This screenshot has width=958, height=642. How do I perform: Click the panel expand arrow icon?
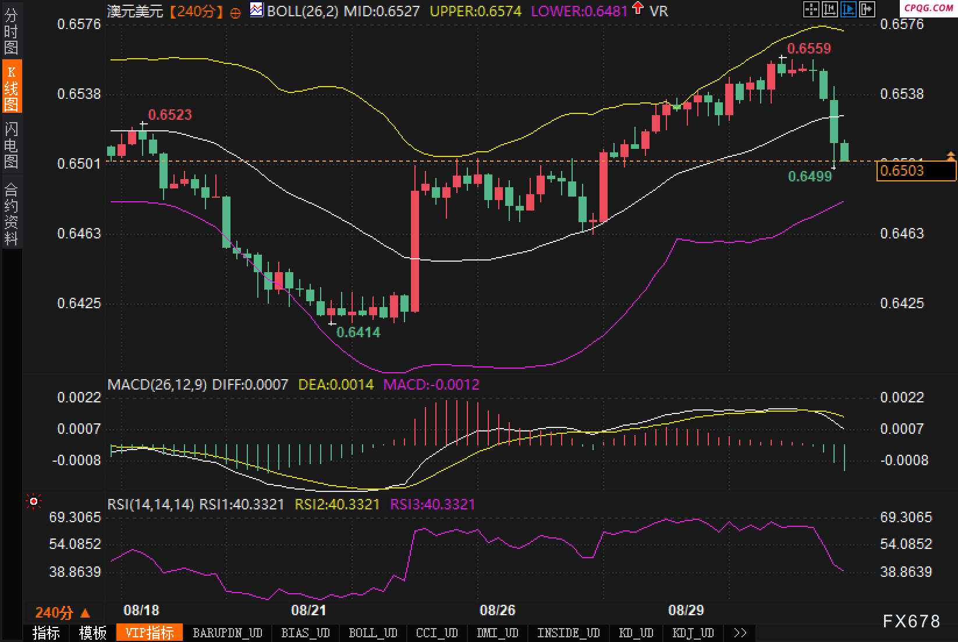pyautogui.click(x=867, y=9)
